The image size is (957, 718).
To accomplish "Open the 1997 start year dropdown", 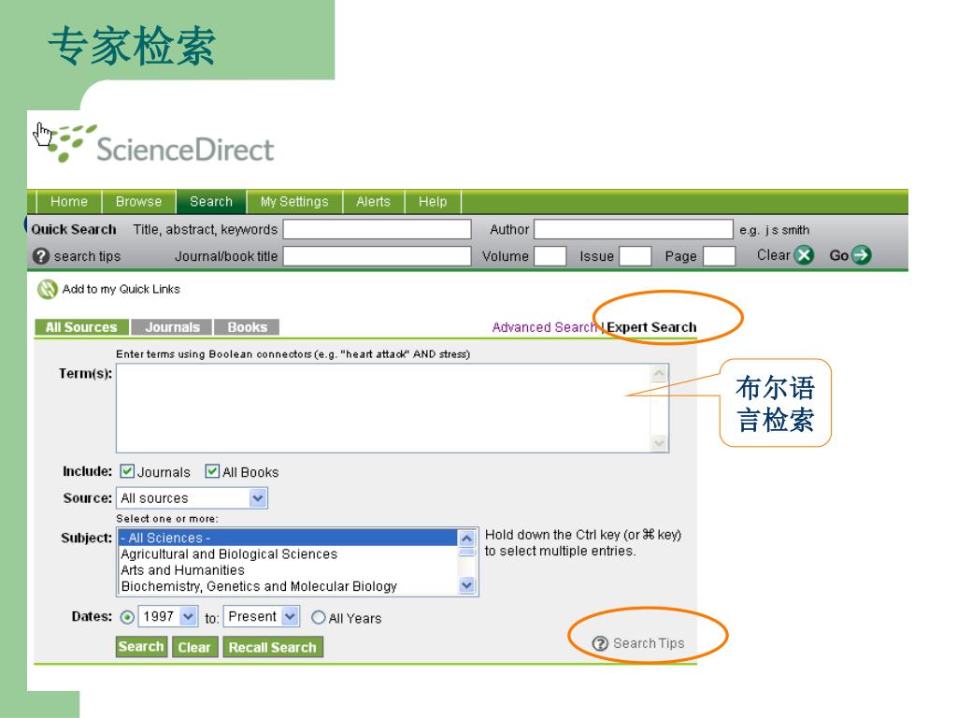I will [168, 617].
